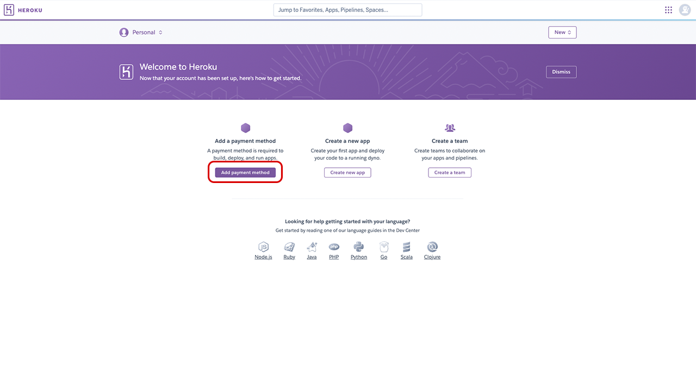
Task: Click the Create a team button
Action: (450, 173)
